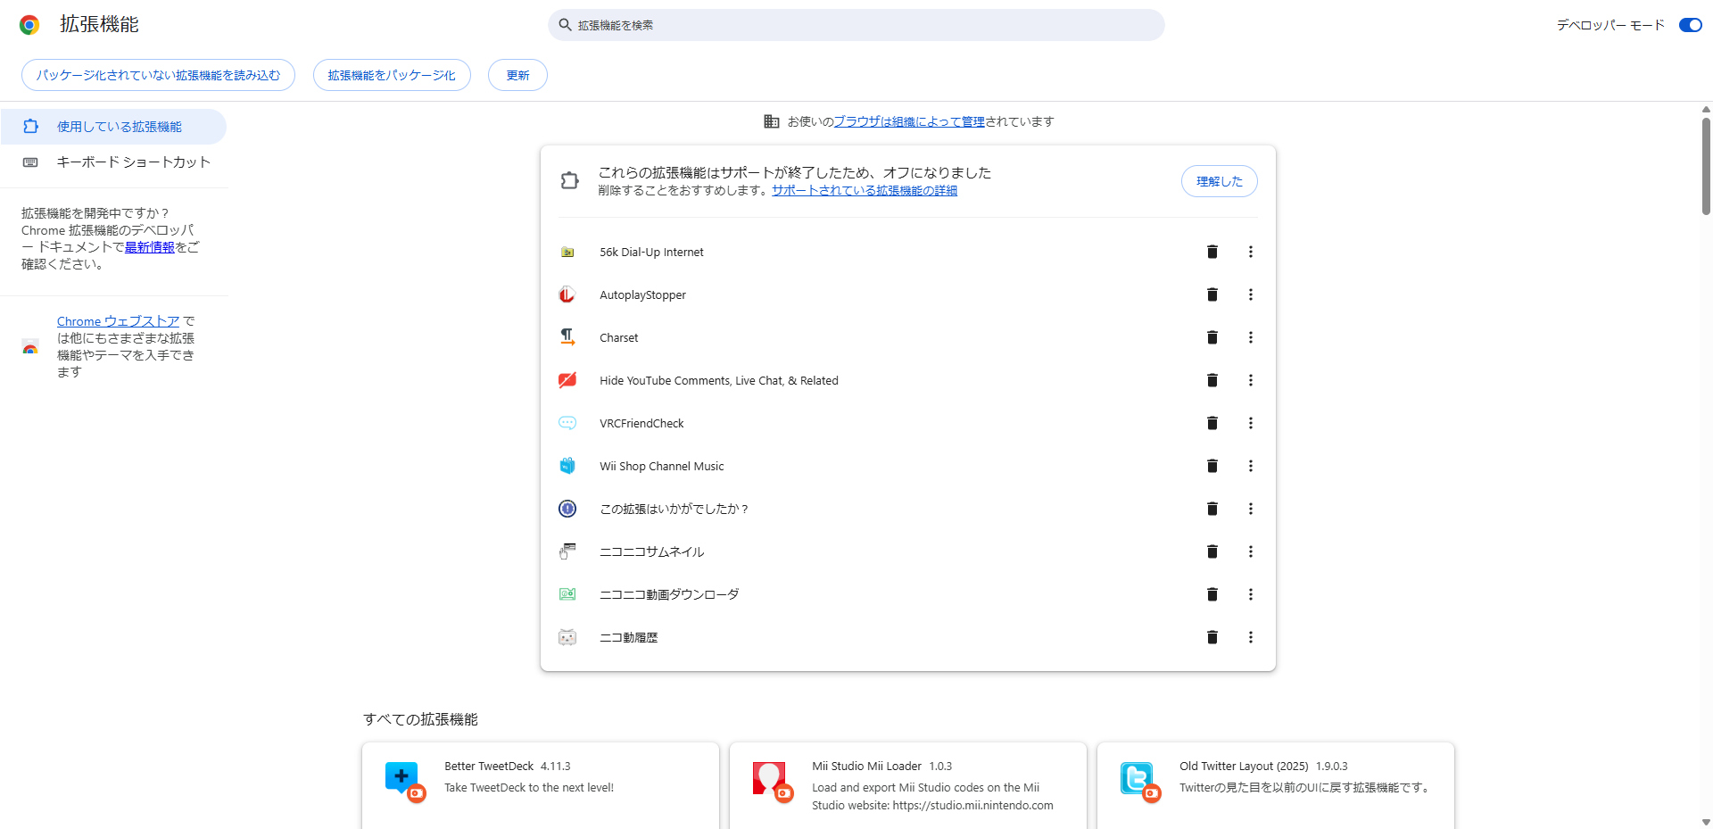Open more options for Hide YouTube Comments
The image size is (1713, 829).
[1250, 380]
